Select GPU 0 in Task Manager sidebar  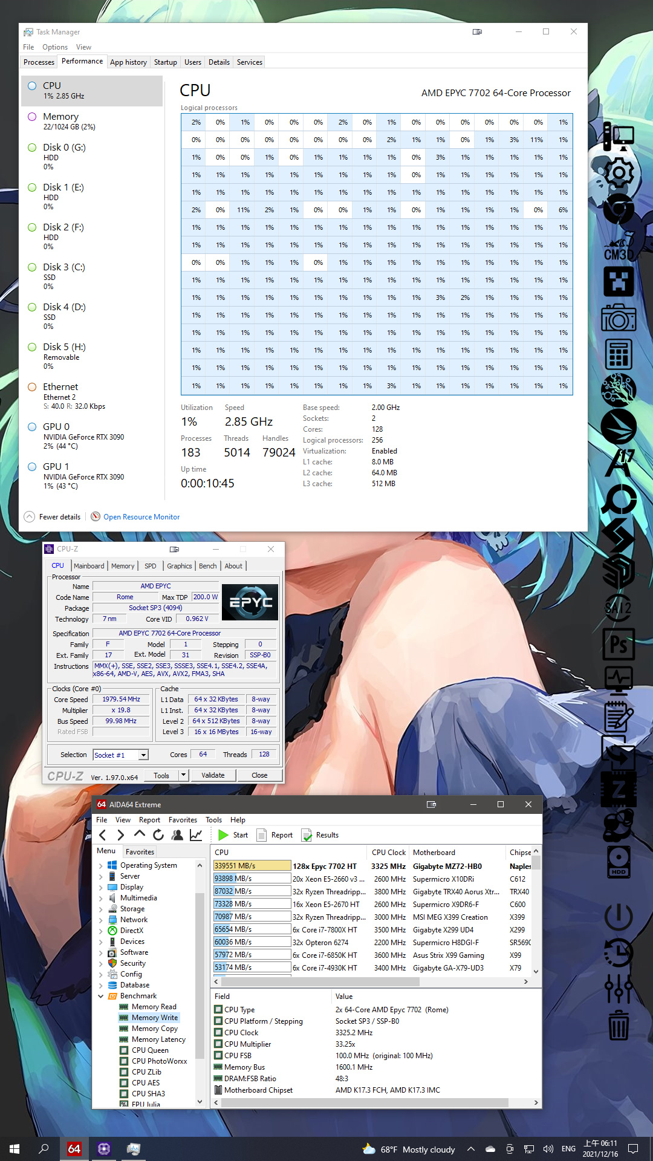point(92,436)
